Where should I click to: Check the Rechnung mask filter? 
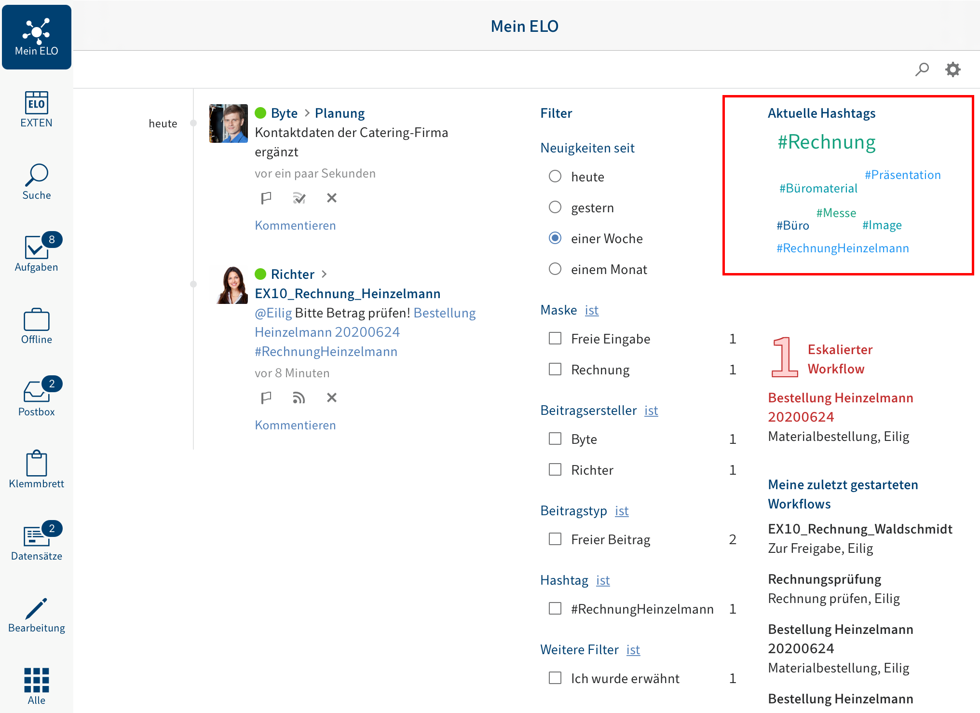click(x=555, y=370)
